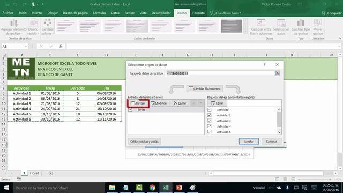Switch to Excel taskbar icon
343x193 pixels.
[x=166, y=188]
